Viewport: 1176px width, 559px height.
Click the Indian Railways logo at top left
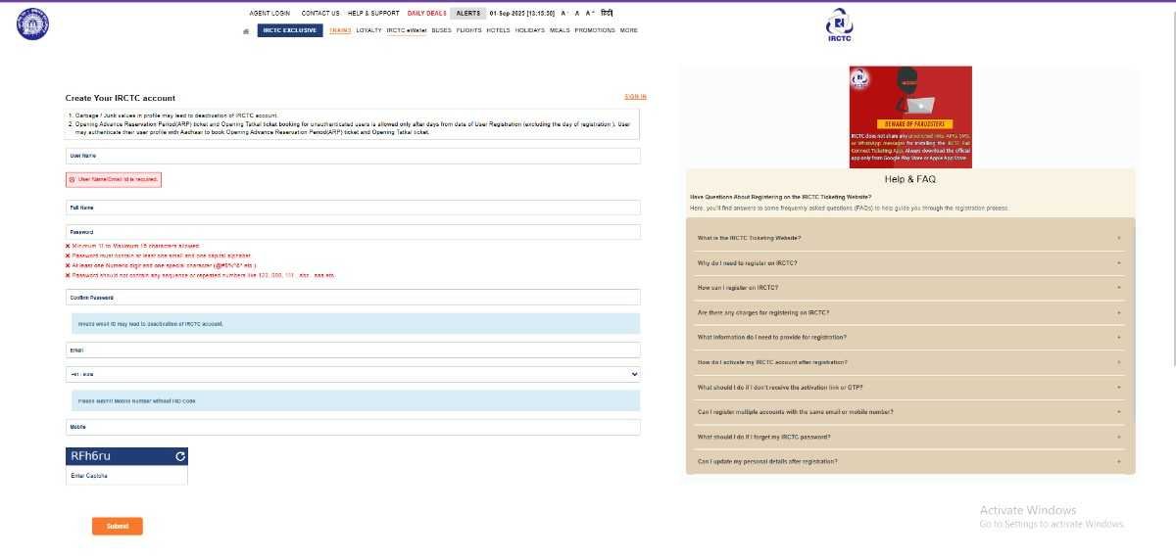tap(31, 23)
